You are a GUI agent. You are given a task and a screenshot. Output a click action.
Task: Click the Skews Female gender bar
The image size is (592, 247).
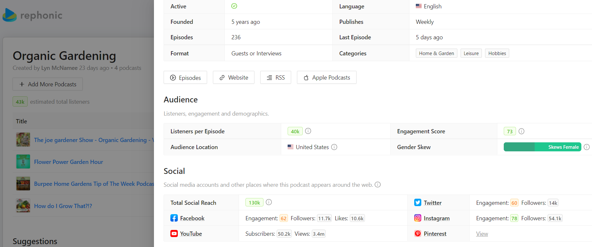542,147
